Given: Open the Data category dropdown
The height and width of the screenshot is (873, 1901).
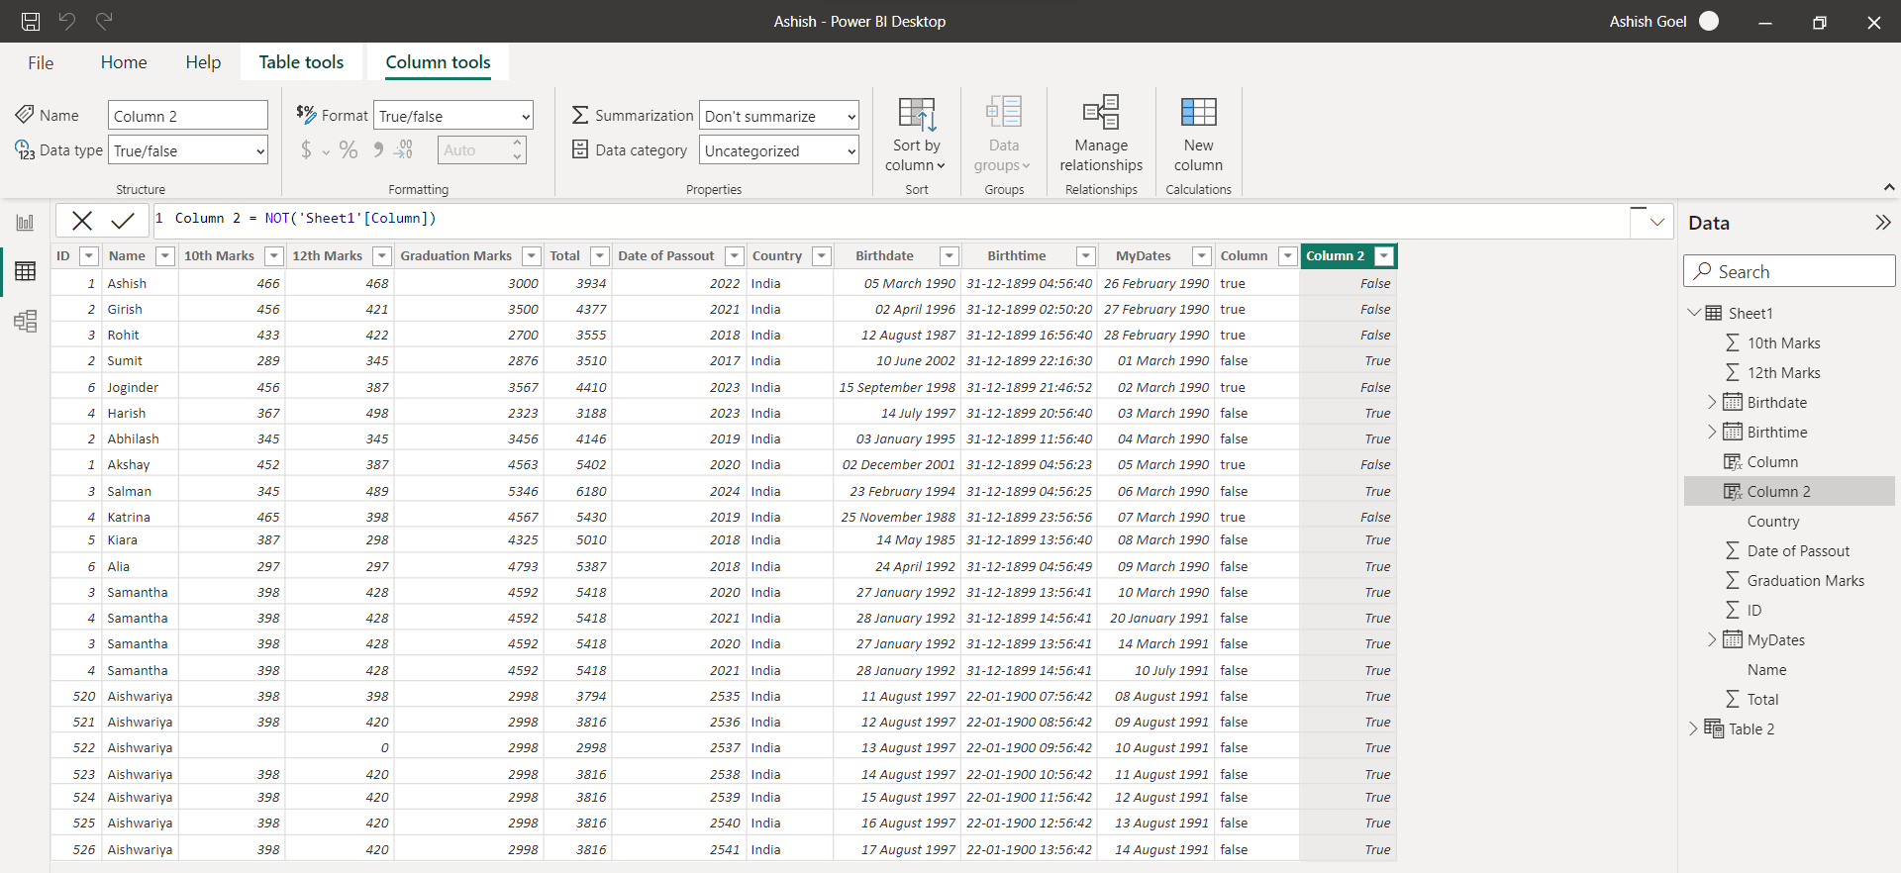Looking at the screenshot, I should (778, 150).
